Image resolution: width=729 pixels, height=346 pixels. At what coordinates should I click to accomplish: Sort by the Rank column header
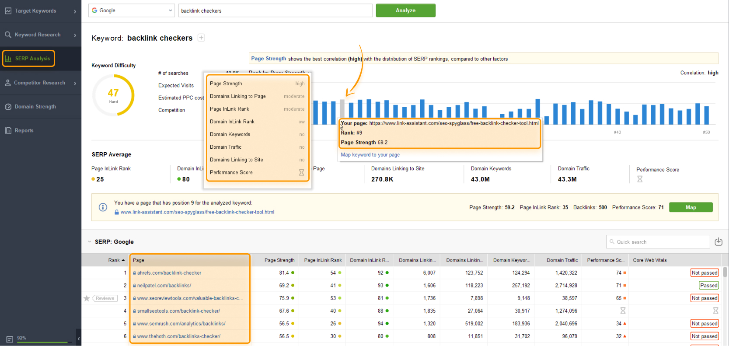(116, 260)
